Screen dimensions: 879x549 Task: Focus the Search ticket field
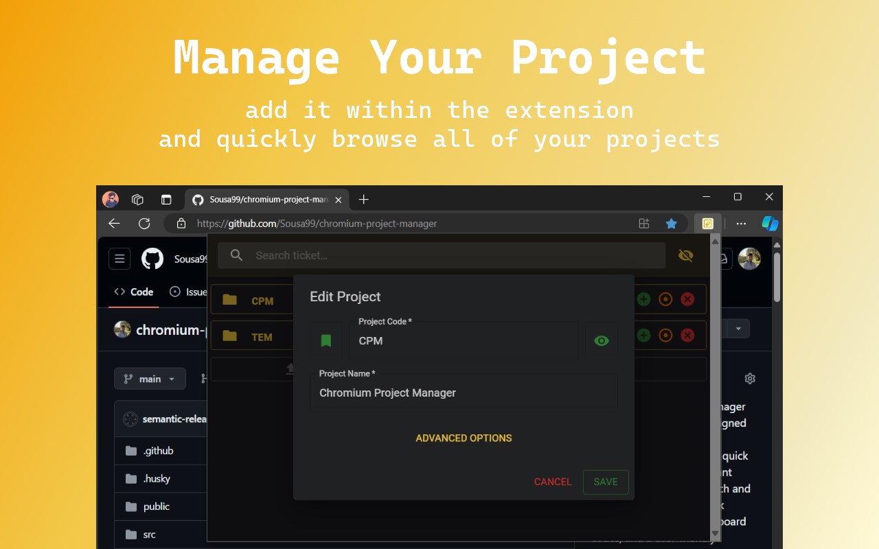point(442,255)
